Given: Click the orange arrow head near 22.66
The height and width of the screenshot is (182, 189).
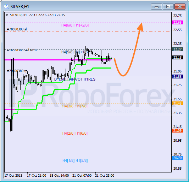Looking at the screenshot, I should [140, 27].
